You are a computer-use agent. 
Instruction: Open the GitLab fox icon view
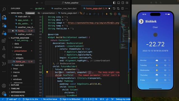click(4, 64)
